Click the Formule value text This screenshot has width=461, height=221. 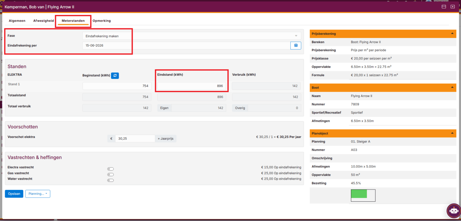[374, 75]
